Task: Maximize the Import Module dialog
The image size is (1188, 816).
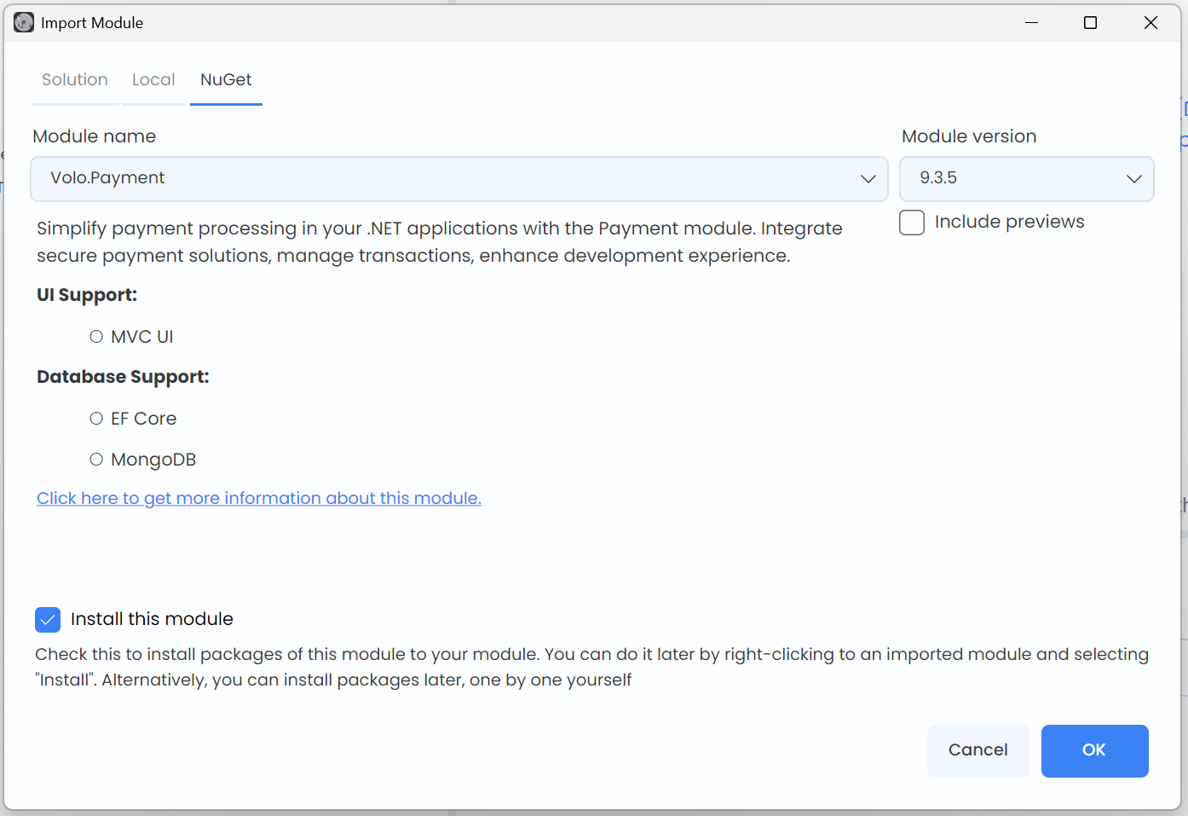Action: pyautogui.click(x=1090, y=23)
